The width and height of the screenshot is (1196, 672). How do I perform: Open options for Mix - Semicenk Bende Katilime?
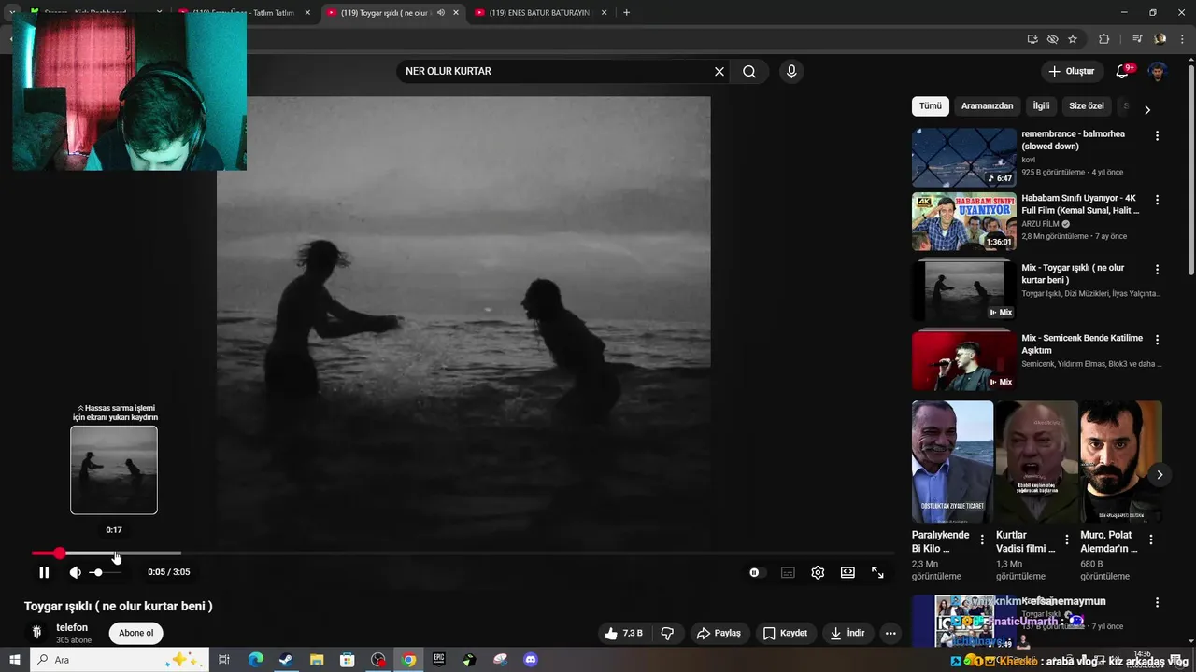point(1157,340)
